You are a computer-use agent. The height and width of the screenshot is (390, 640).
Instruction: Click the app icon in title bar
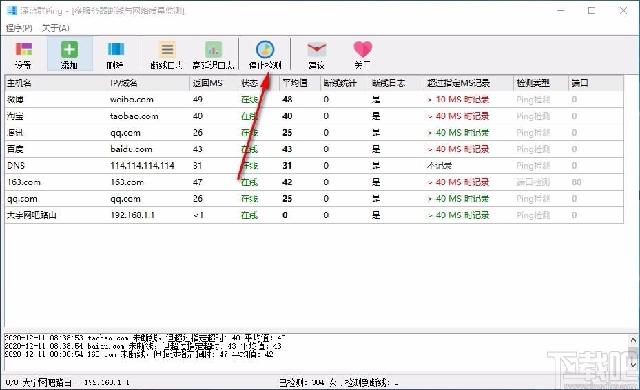pyautogui.click(x=12, y=10)
